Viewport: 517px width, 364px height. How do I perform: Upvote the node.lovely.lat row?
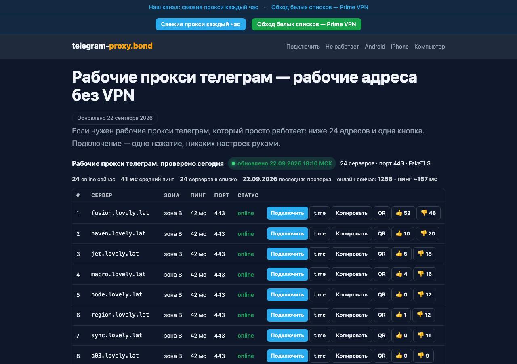coord(401,294)
